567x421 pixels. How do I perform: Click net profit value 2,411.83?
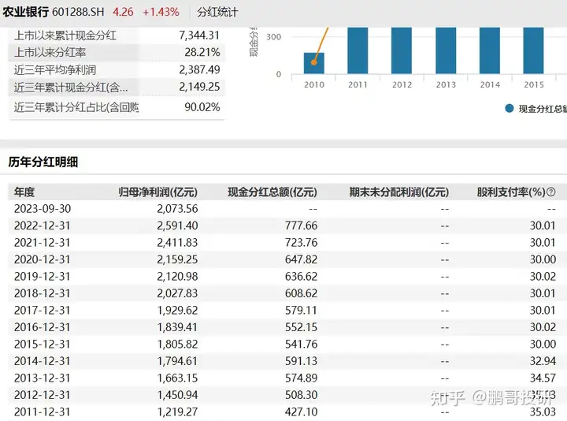pyautogui.click(x=177, y=243)
